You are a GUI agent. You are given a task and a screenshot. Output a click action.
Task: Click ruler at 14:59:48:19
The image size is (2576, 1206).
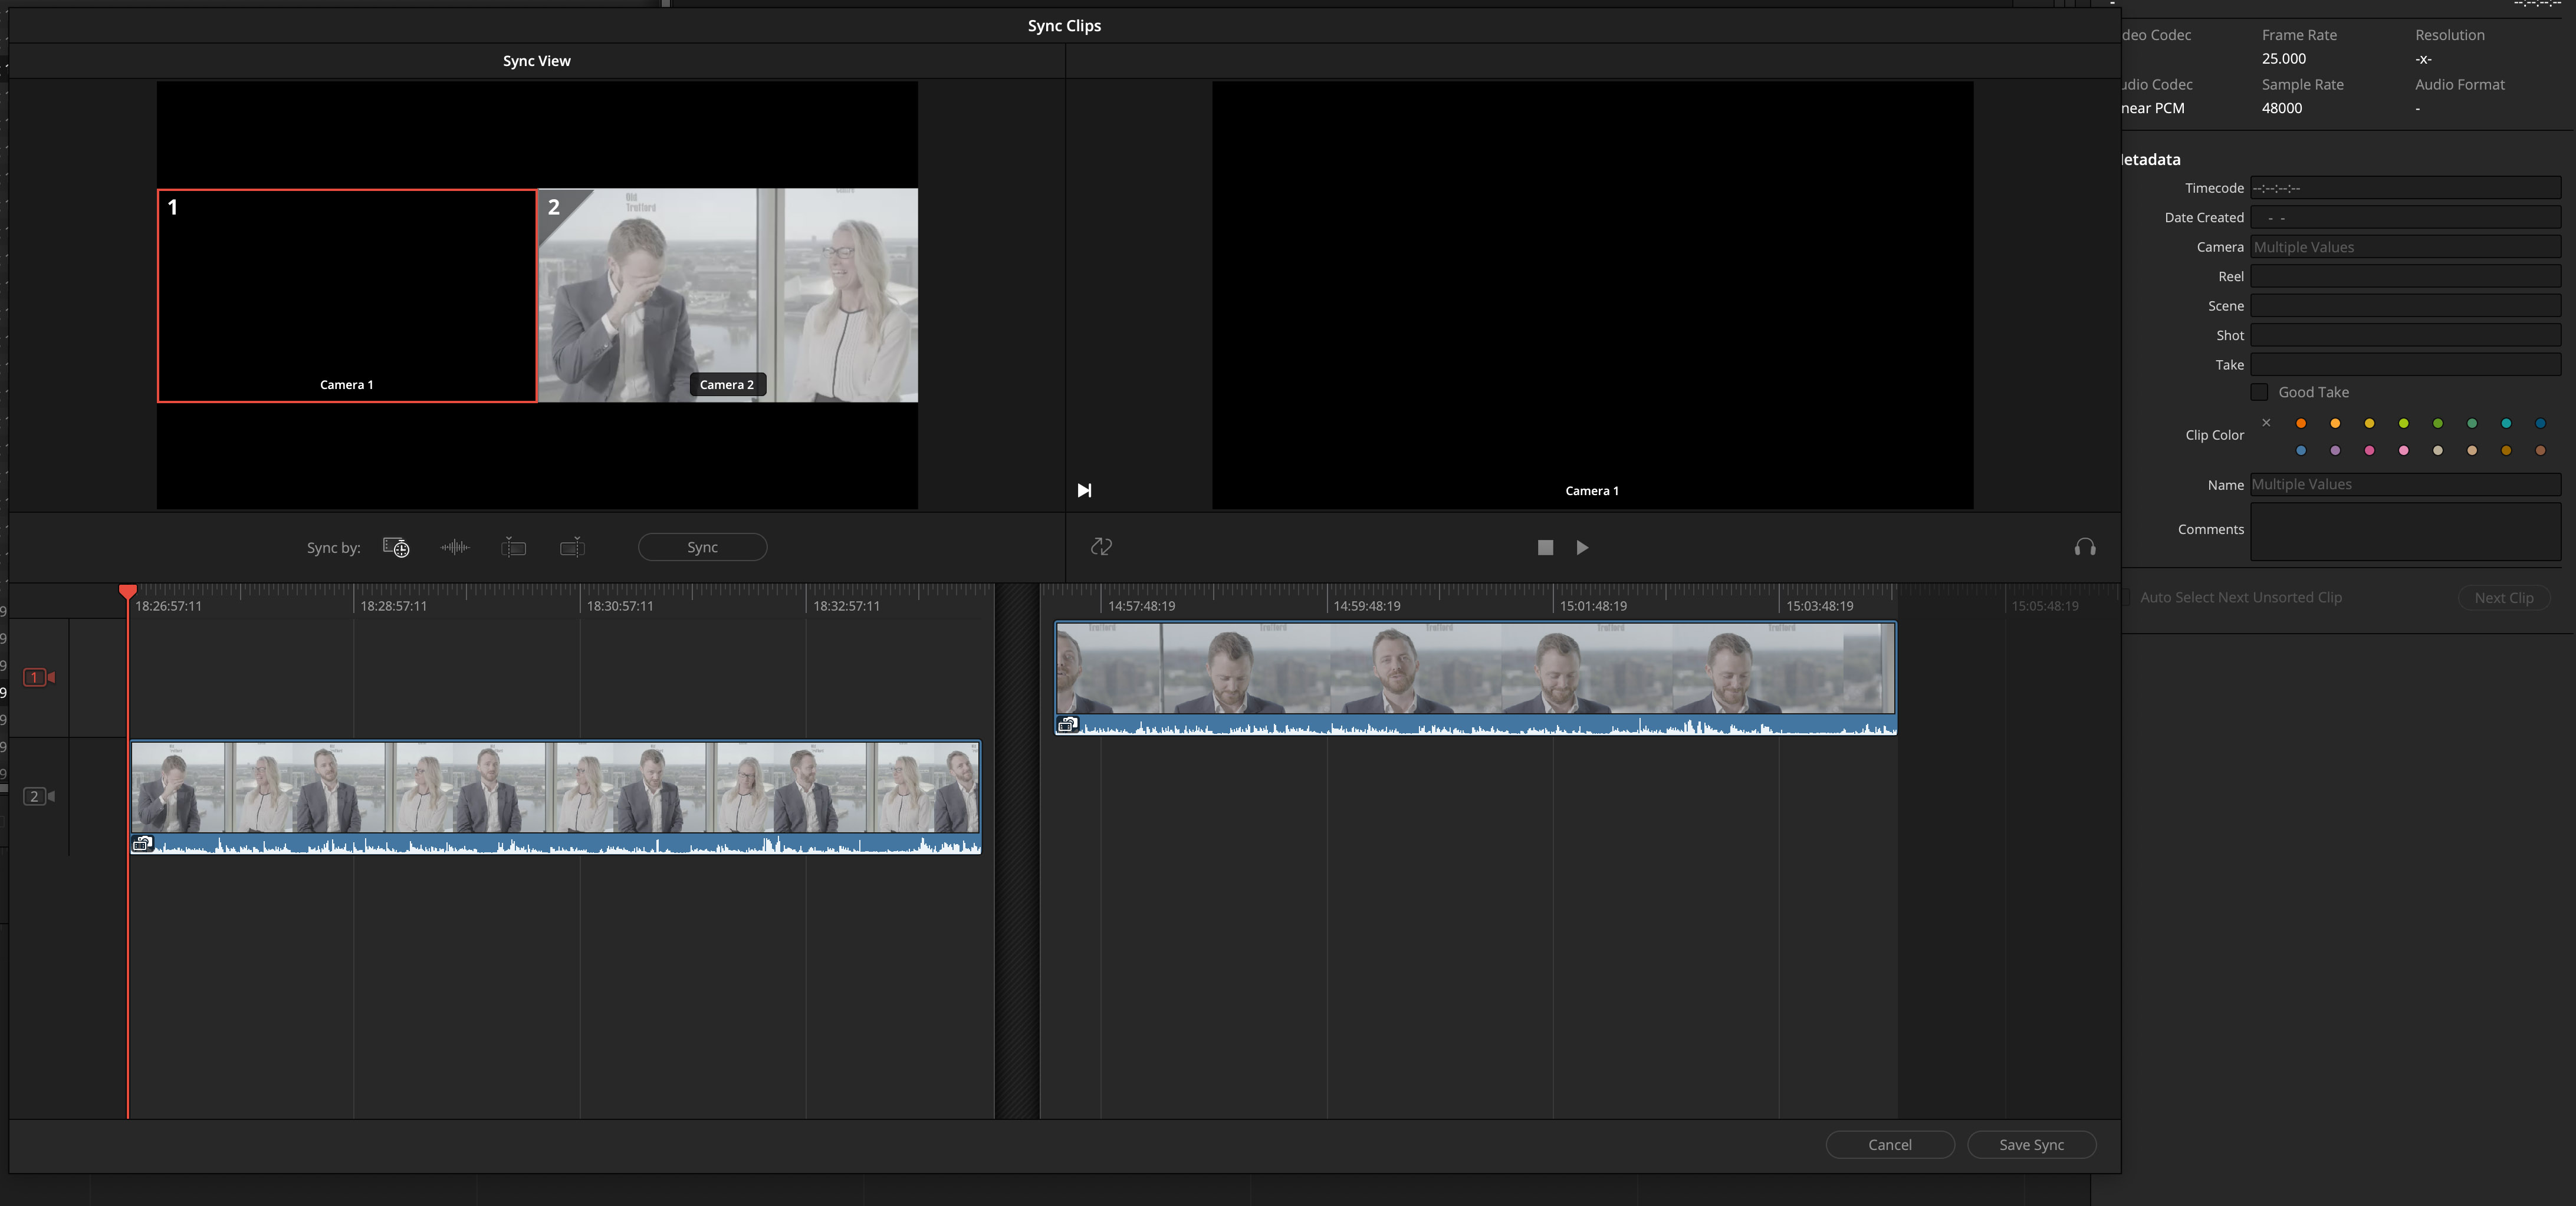click(x=1366, y=605)
